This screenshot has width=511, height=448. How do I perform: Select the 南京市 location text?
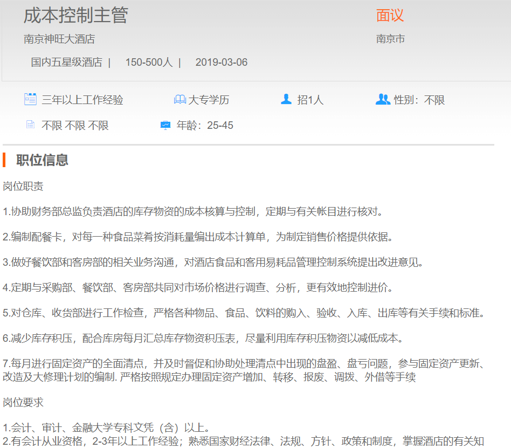click(390, 39)
